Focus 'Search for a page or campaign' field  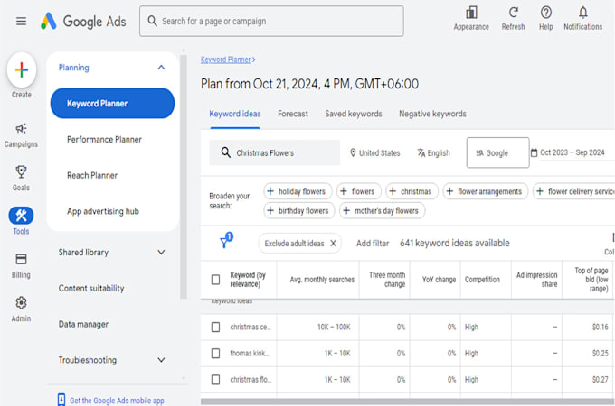[271, 21]
